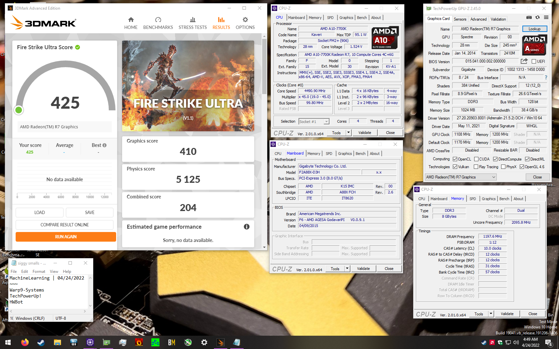
Task: Click the GPU-Z refresh icon
Action: pos(537,17)
